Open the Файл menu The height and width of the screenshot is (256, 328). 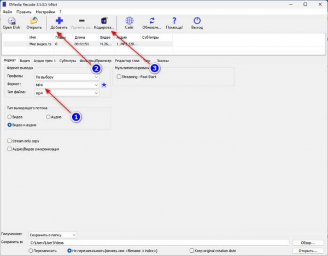click(x=7, y=12)
